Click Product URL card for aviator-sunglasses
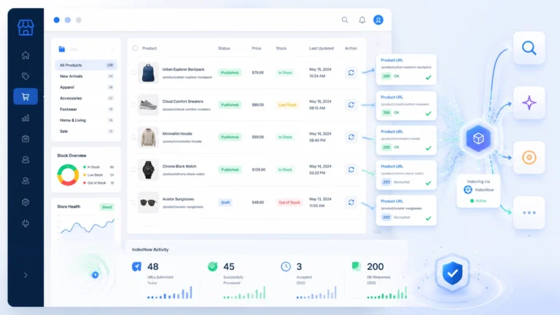The height and width of the screenshot is (315, 560). pyautogui.click(x=406, y=210)
